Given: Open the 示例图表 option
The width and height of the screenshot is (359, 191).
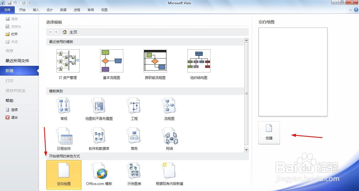Looking at the screenshot, I should [134, 175].
